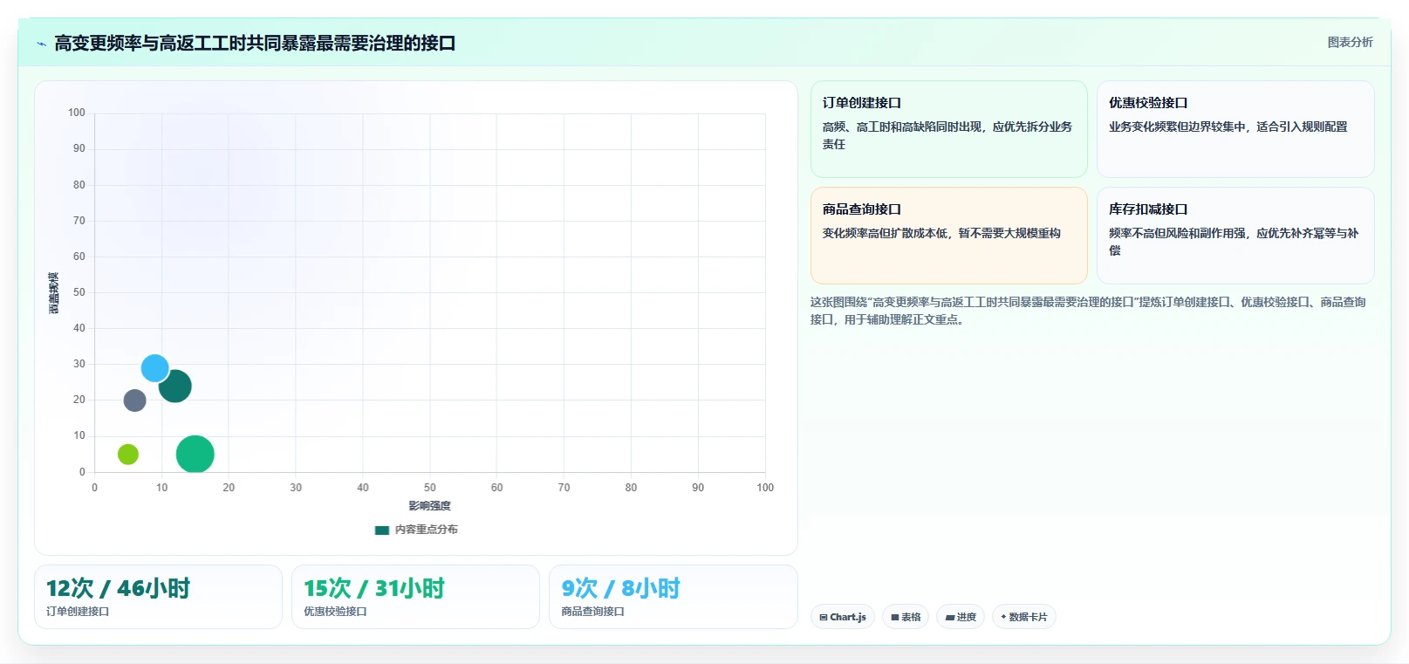The height and width of the screenshot is (664, 1409).
Task: Open the 库存扣减接口 insight card
Action: click(1235, 236)
